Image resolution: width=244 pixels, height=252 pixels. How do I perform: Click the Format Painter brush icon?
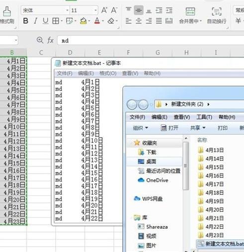(7, 11)
